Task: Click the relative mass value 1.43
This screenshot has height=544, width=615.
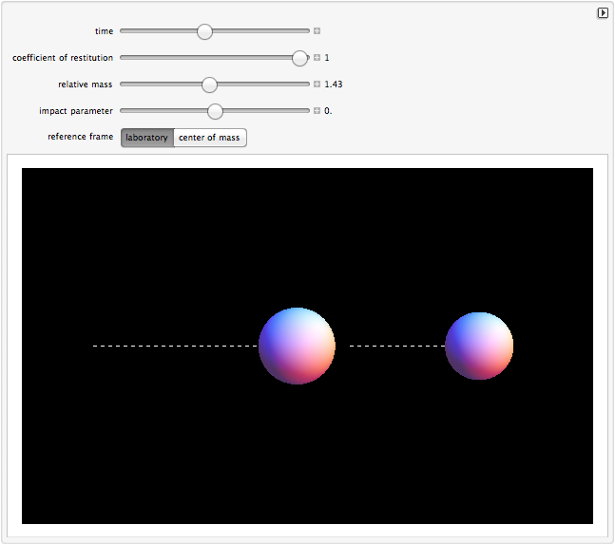Action: (333, 84)
